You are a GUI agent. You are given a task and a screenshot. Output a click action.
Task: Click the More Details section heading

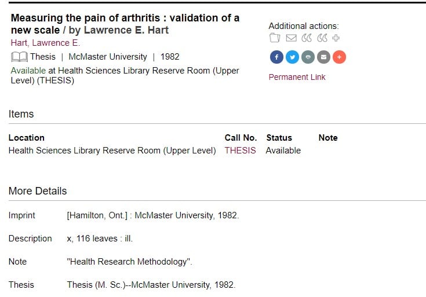click(38, 191)
